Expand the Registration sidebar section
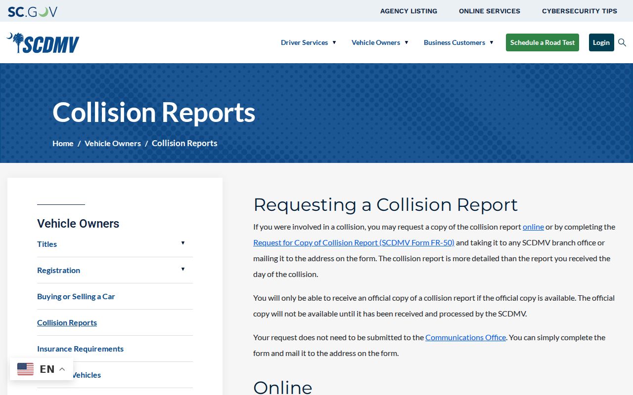633x395 pixels. [183, 269]
